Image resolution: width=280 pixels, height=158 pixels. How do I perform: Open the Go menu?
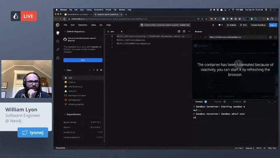(101, 25)
